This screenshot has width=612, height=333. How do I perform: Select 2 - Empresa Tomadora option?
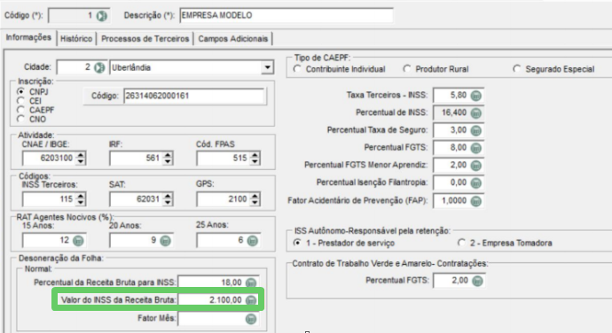click(461, 243)
